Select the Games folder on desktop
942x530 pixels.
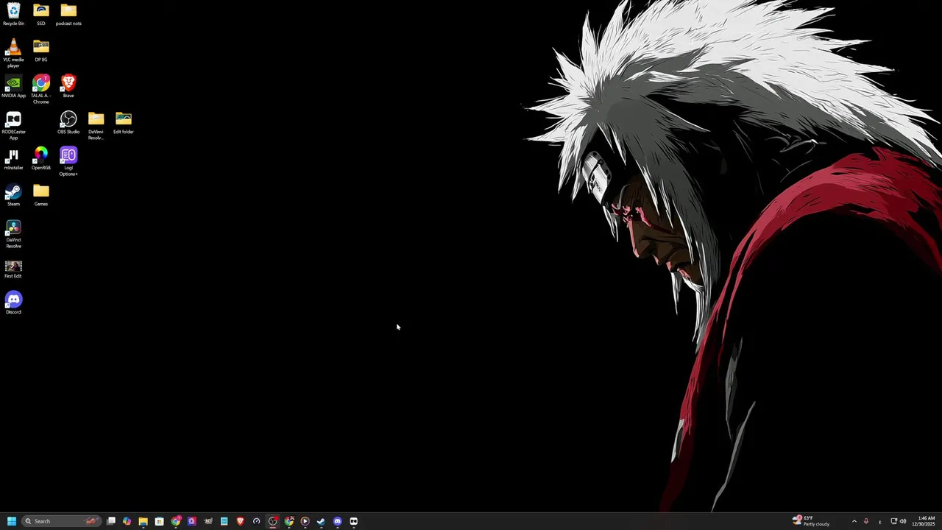(x=41, y=195)
